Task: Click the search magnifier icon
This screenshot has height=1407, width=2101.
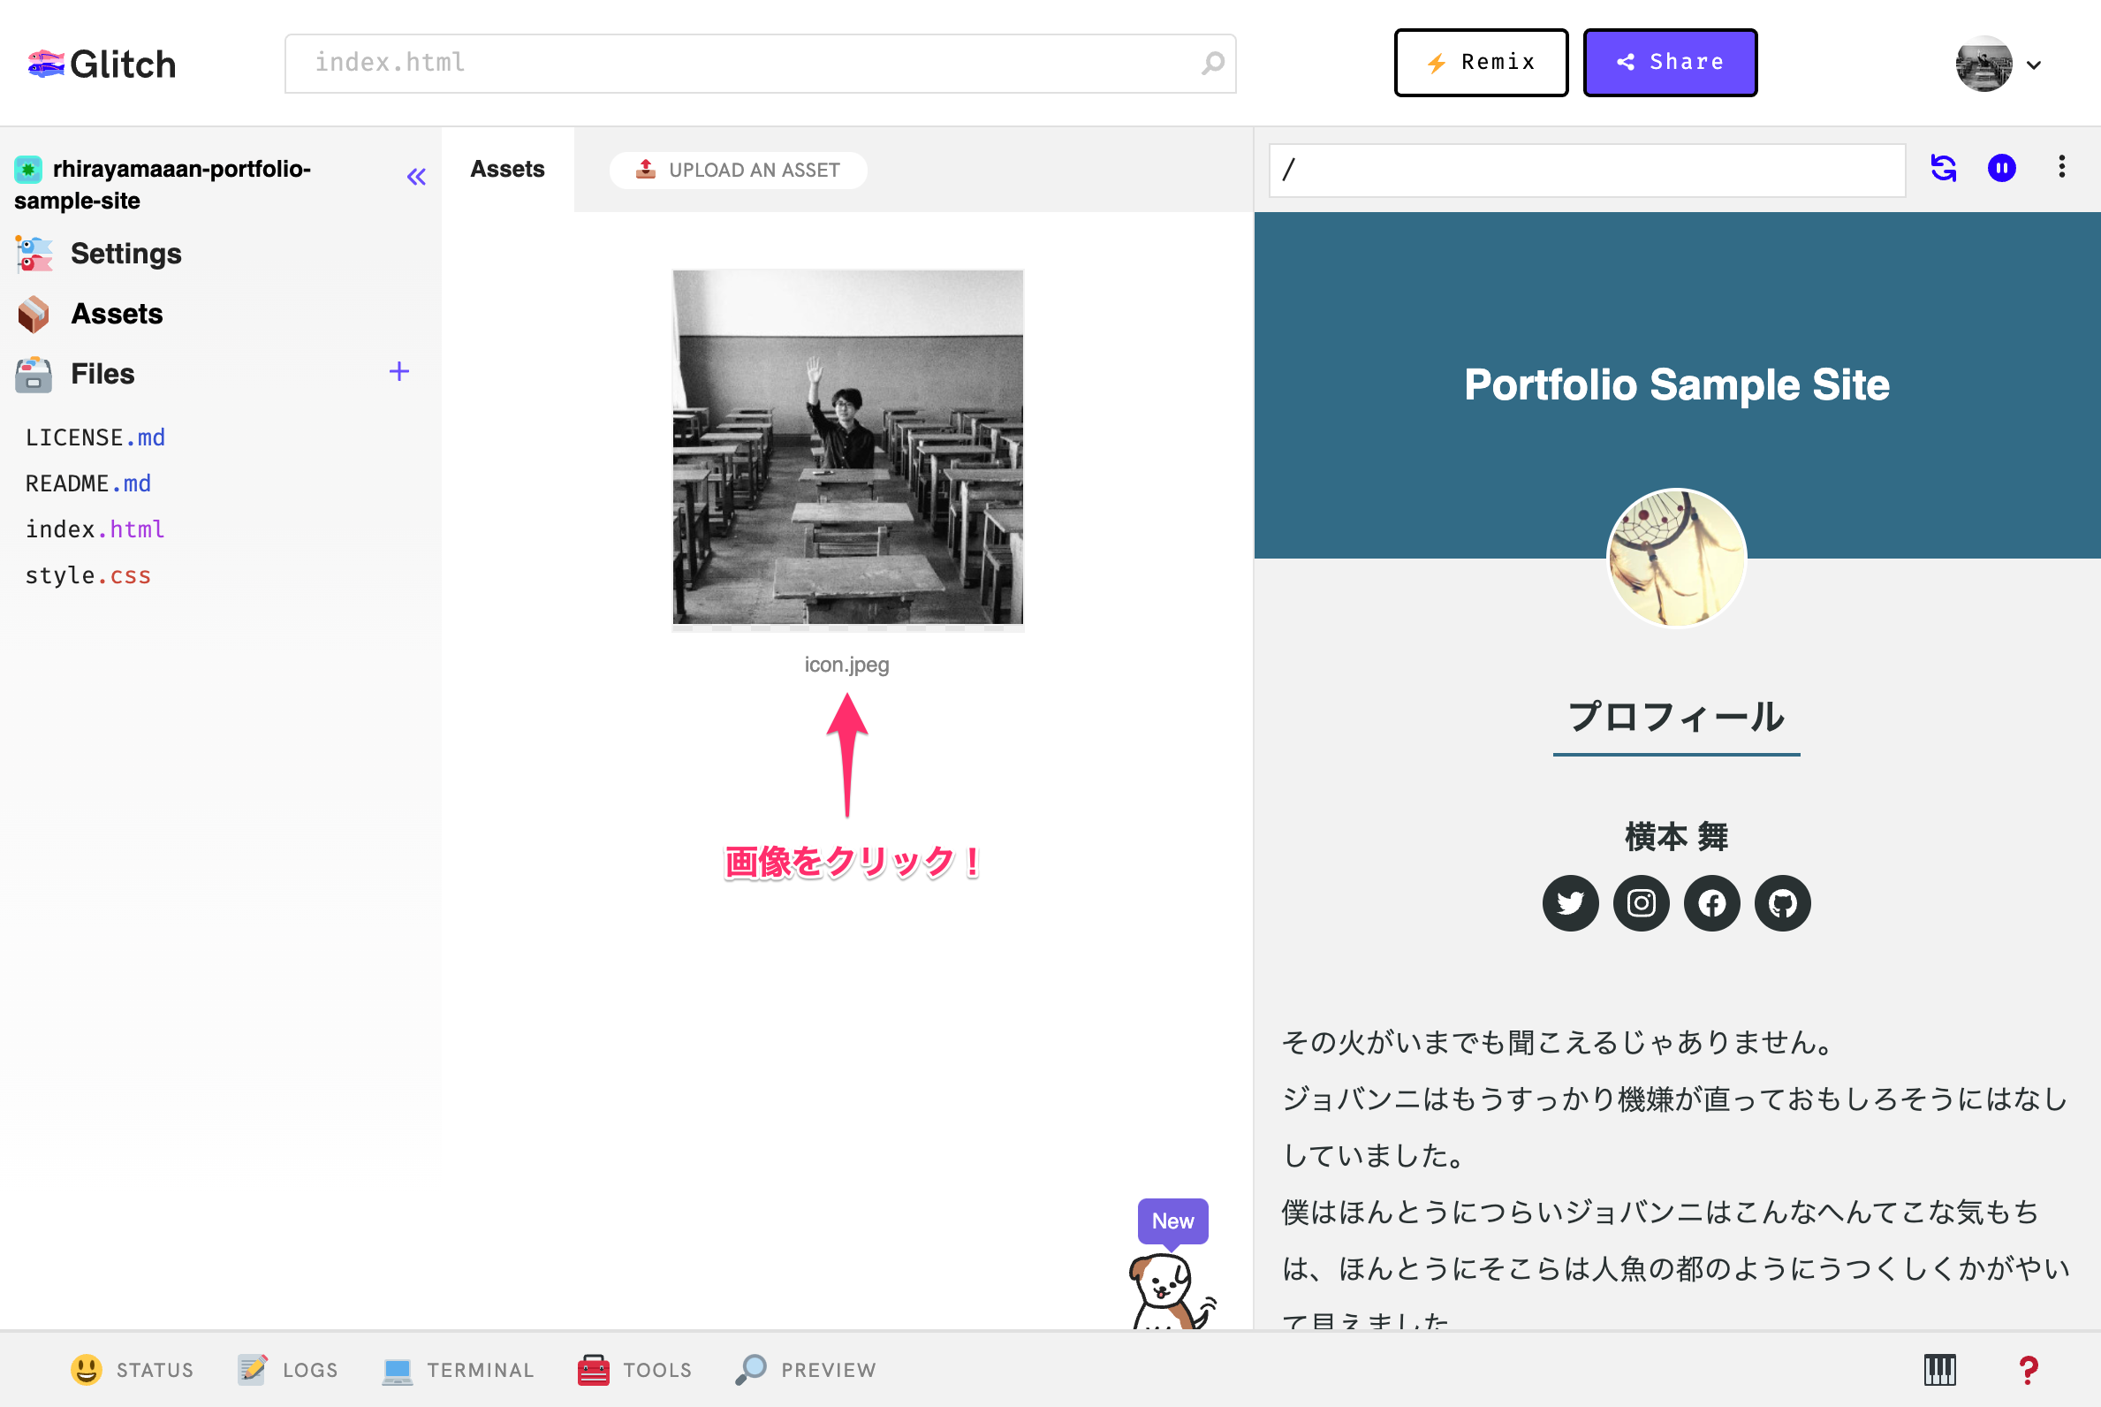Action: click(1212, 63)
